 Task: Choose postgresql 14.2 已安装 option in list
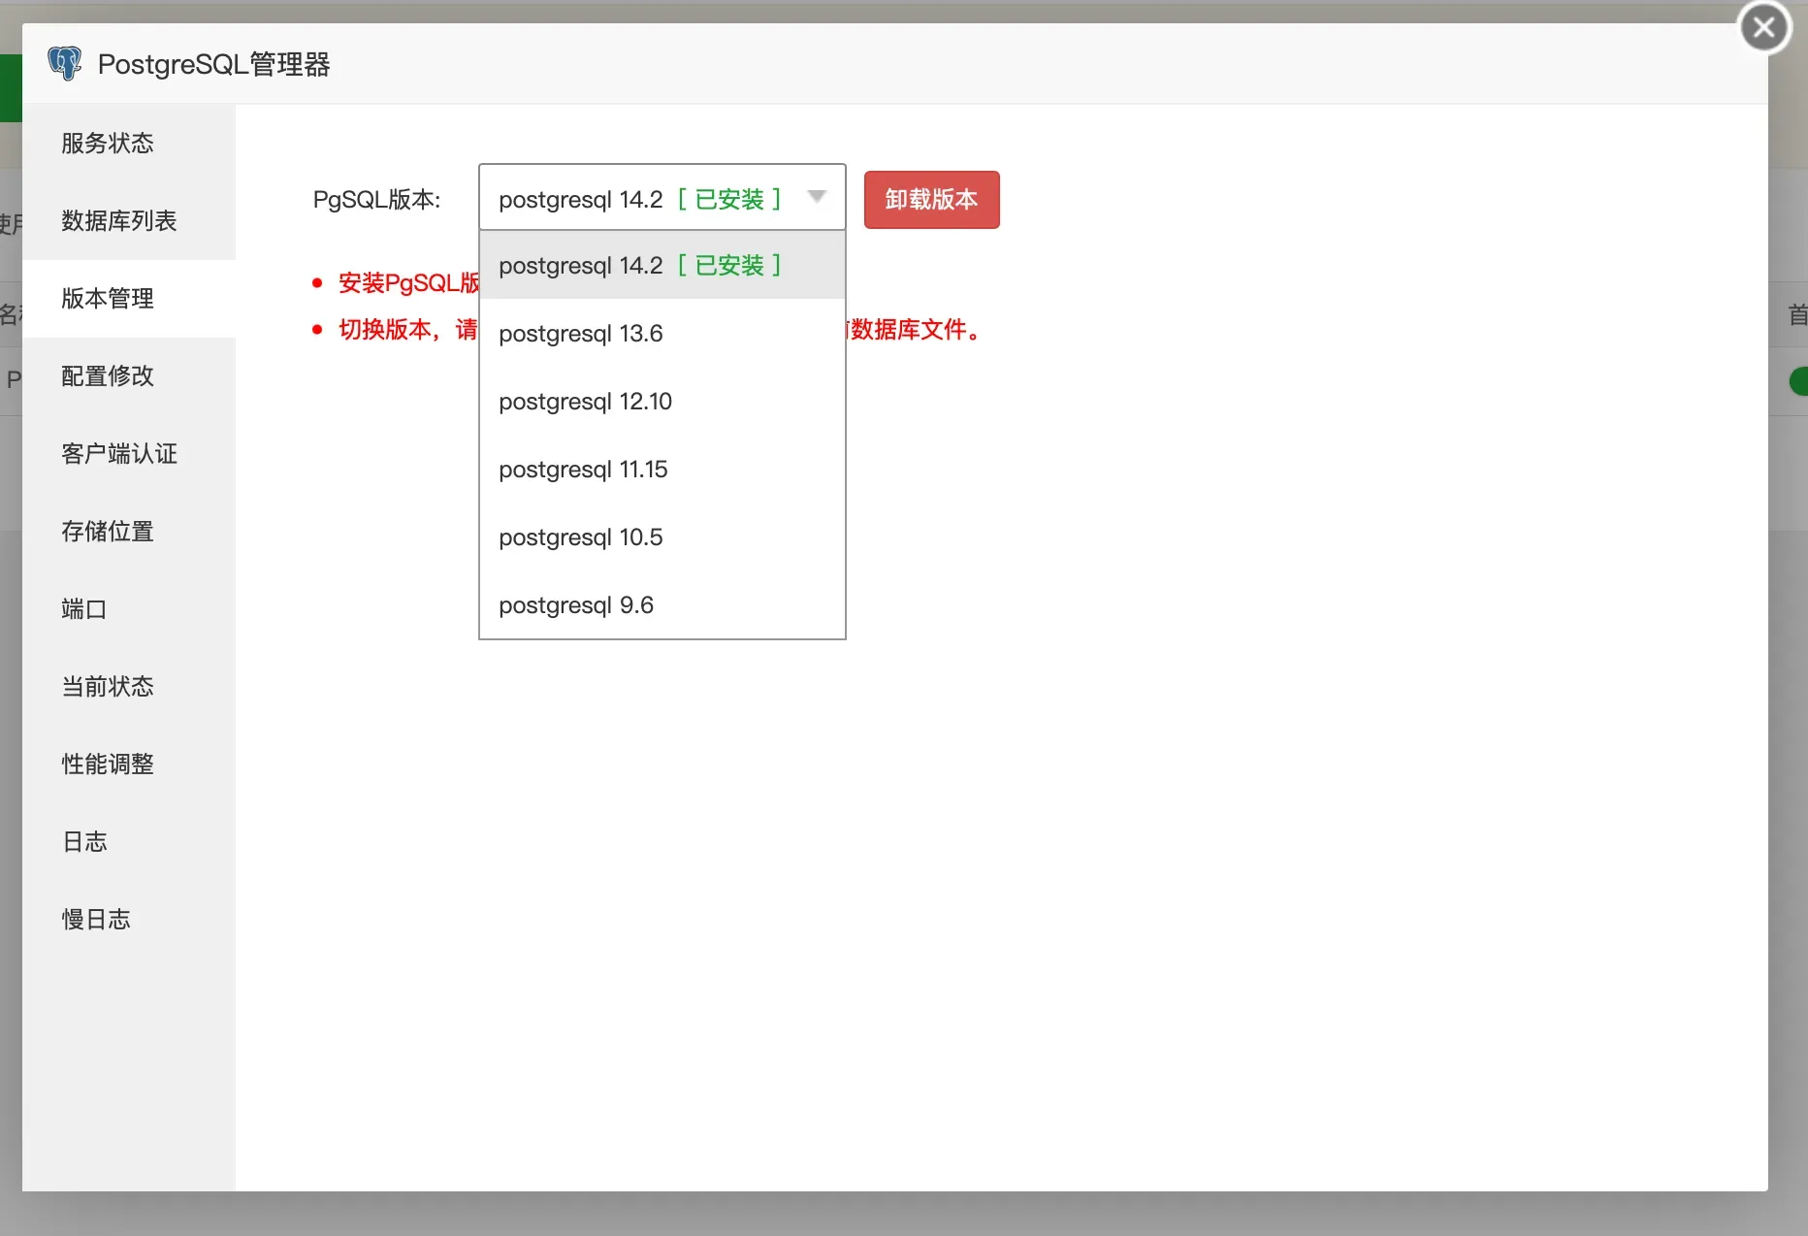tap(662, 265)
